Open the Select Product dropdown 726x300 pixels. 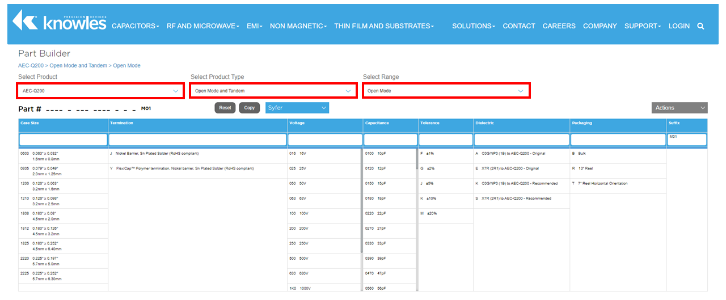(101, 91)
